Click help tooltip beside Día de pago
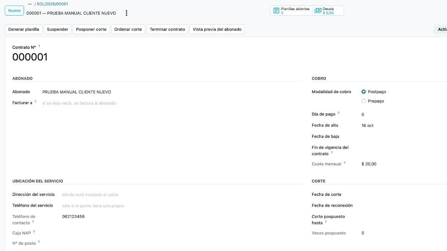The image size is (447, 251). click(338, 113)
